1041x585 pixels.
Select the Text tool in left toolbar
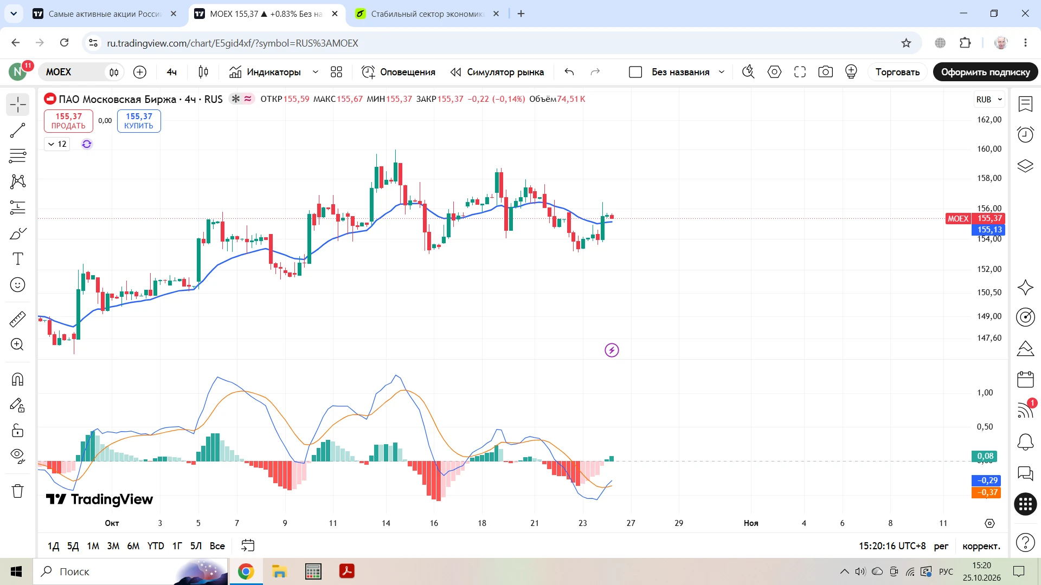[x=18, y=259]
